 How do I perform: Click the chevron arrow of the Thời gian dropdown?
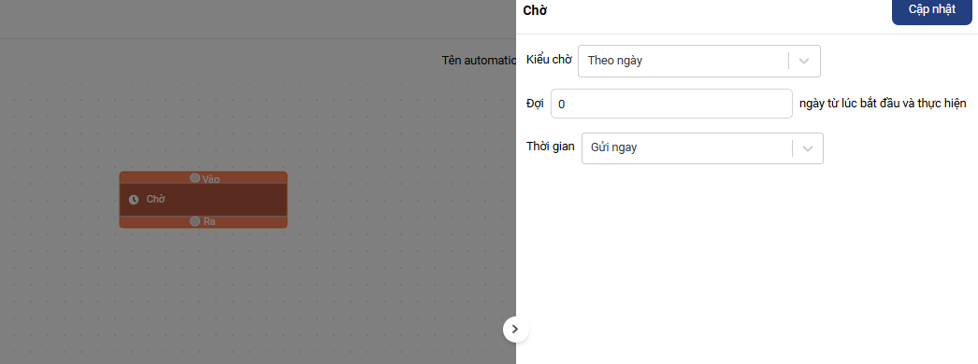808,148
